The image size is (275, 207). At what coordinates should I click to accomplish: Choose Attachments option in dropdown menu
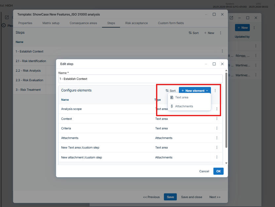point(184,106)
